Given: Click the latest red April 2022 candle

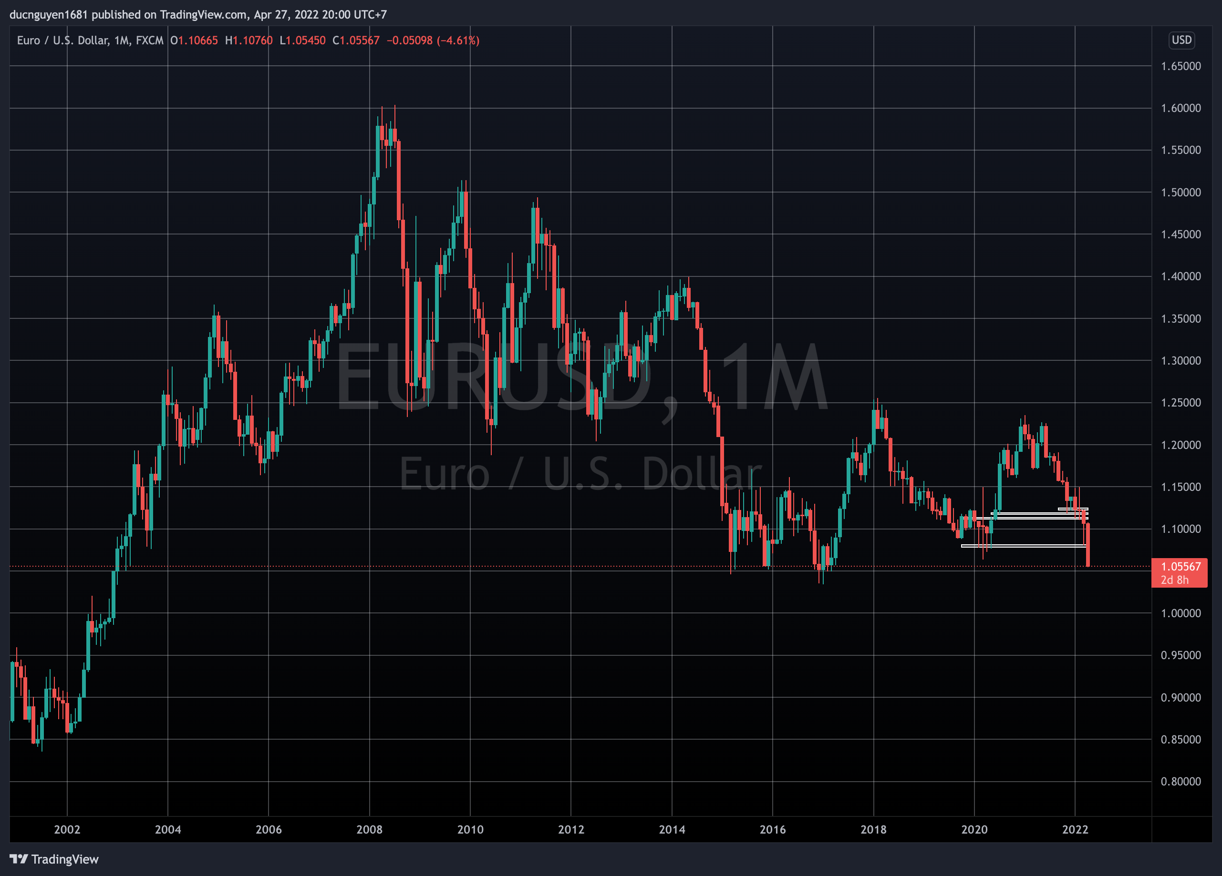Looking at the screenshot, I should click(1088, 544).
